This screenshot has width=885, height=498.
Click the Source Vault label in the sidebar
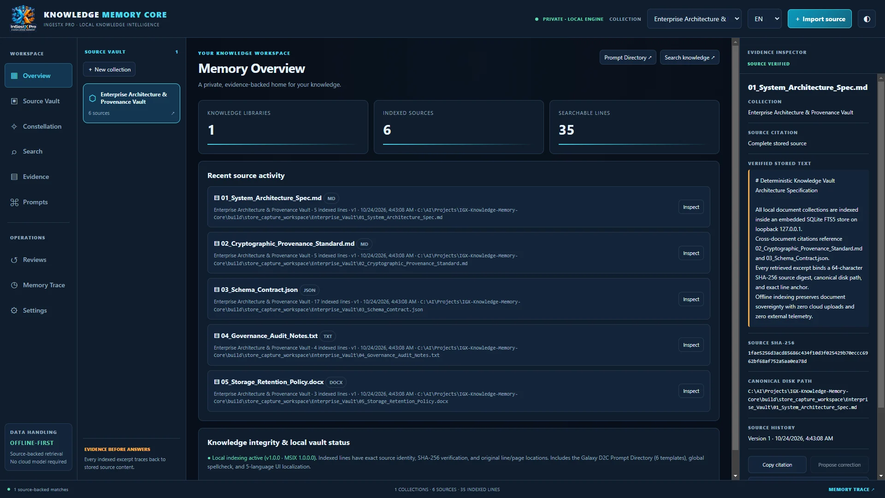click(41, 101)
